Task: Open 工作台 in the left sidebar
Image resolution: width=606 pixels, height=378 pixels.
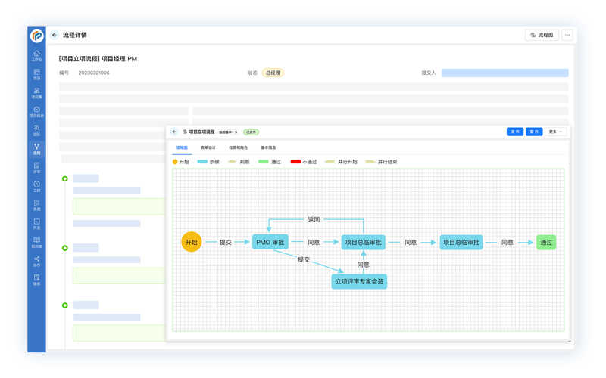Action: coord(36,55)
